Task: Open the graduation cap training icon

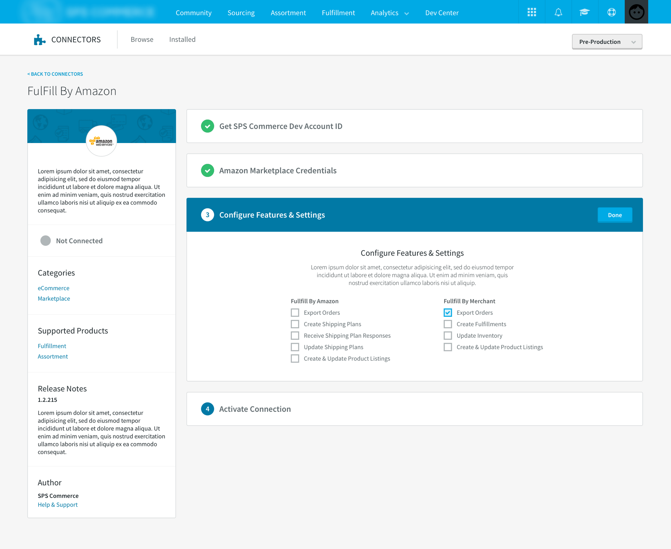Action: coord(584,12)
